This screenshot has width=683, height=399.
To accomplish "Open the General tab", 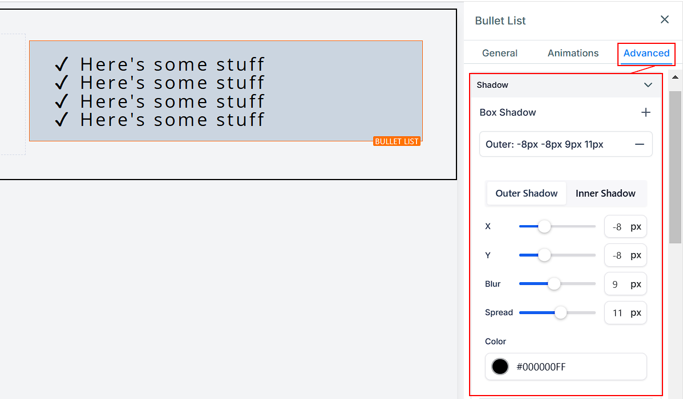I will pos(499,53).
